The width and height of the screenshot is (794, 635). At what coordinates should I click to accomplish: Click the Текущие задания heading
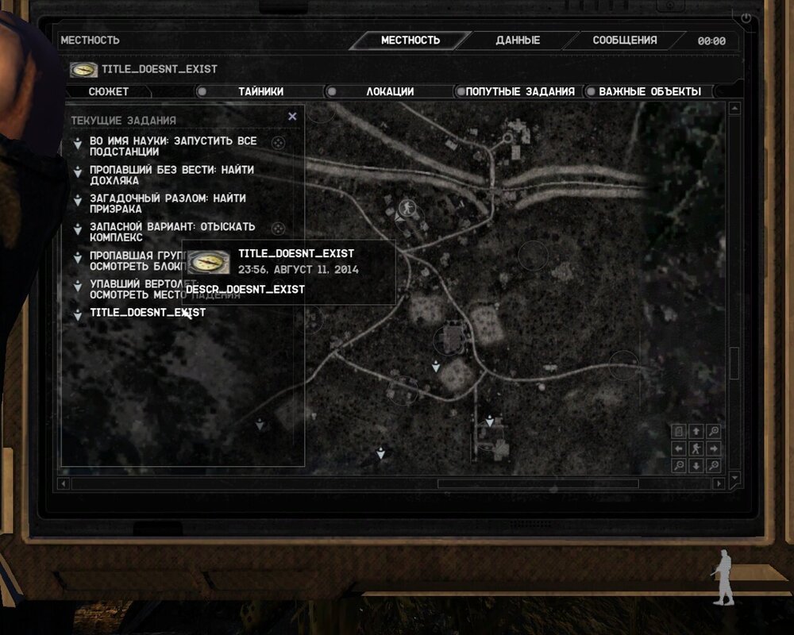124,121
